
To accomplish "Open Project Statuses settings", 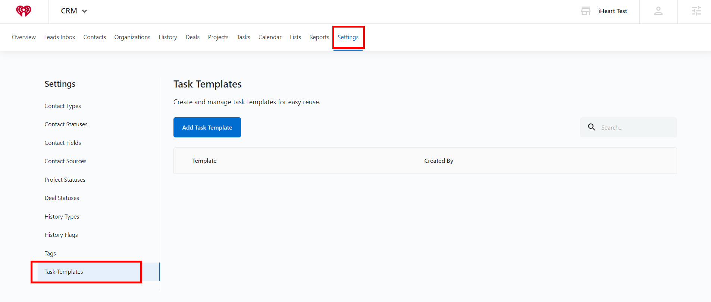I will tap(65, 180).
